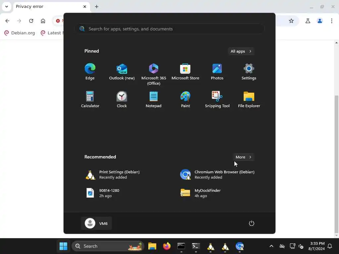Launch the Clock app
Screen dimensions: 339x254
(122, 100)
